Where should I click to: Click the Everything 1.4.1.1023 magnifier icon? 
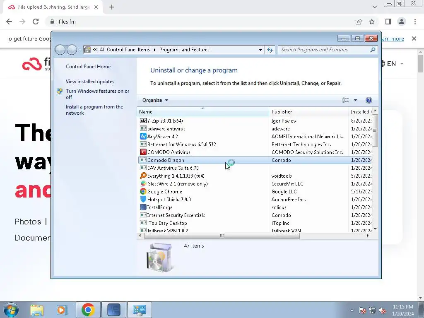click(143, 176)
